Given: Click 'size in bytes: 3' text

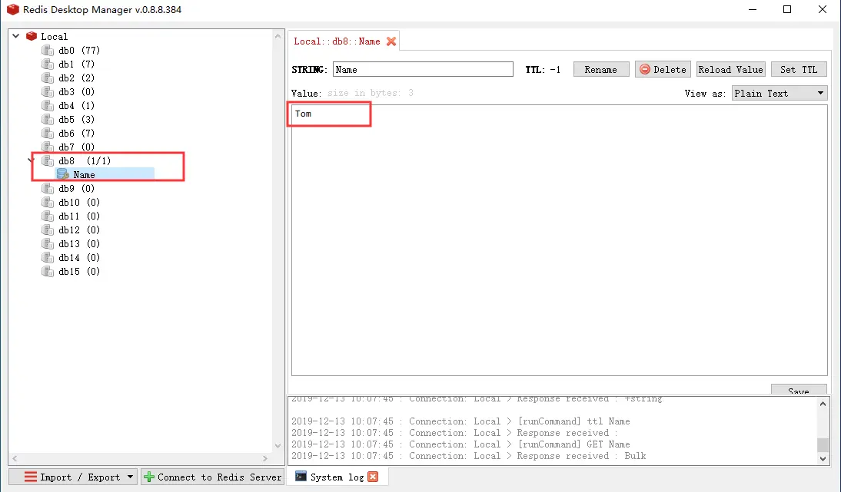Looking at the screenshot, I should point(370,93).
